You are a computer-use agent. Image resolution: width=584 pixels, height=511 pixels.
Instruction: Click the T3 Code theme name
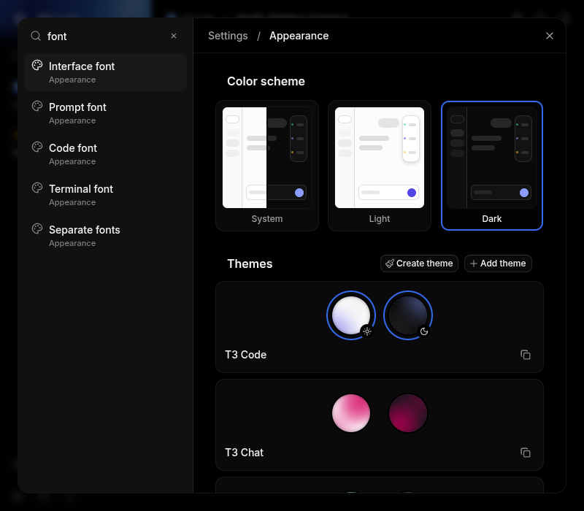(x=246, y=355)
